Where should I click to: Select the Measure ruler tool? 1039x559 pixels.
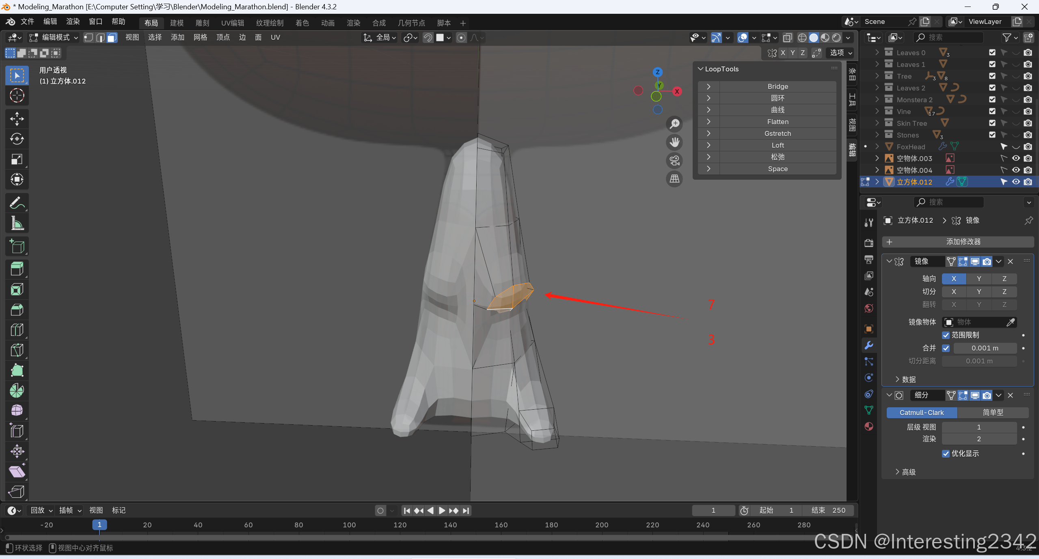click(17, 223)
